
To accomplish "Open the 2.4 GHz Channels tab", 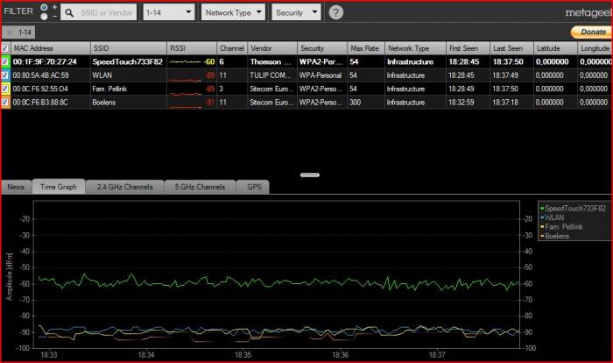I will tap(124, 187).
